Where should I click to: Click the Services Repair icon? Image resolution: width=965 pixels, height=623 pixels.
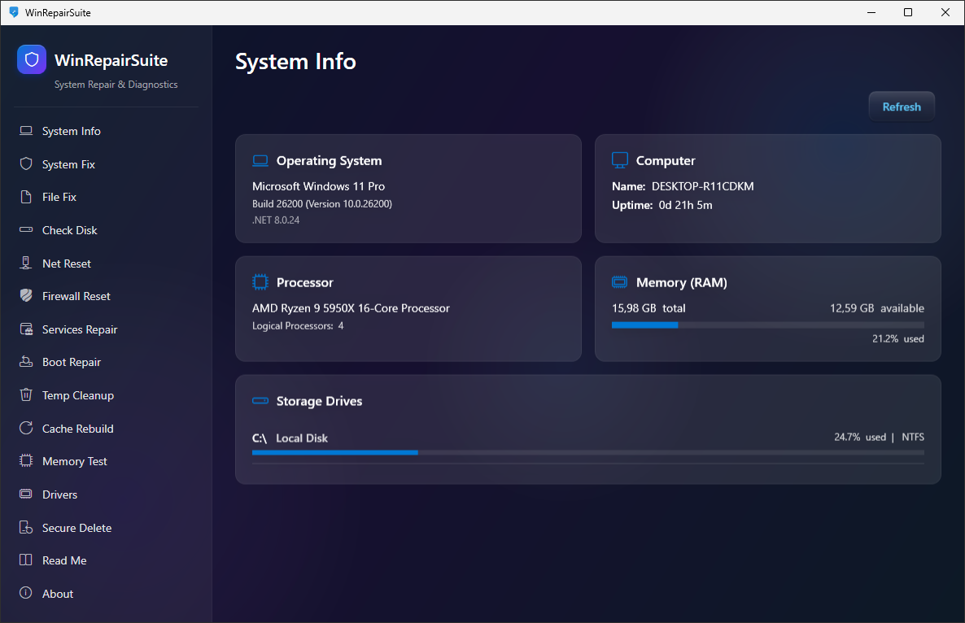26,329
